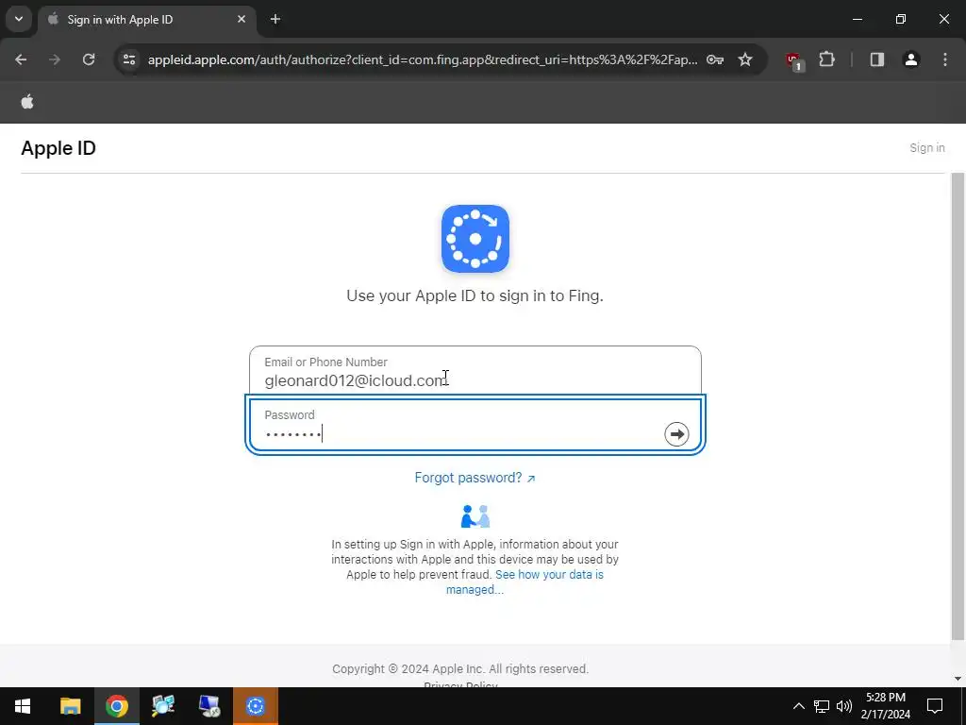The width and height of the screenshot is (966, 725).
Task: Select the Sign in with Apple ID tab
Action: tap(146, 19)
